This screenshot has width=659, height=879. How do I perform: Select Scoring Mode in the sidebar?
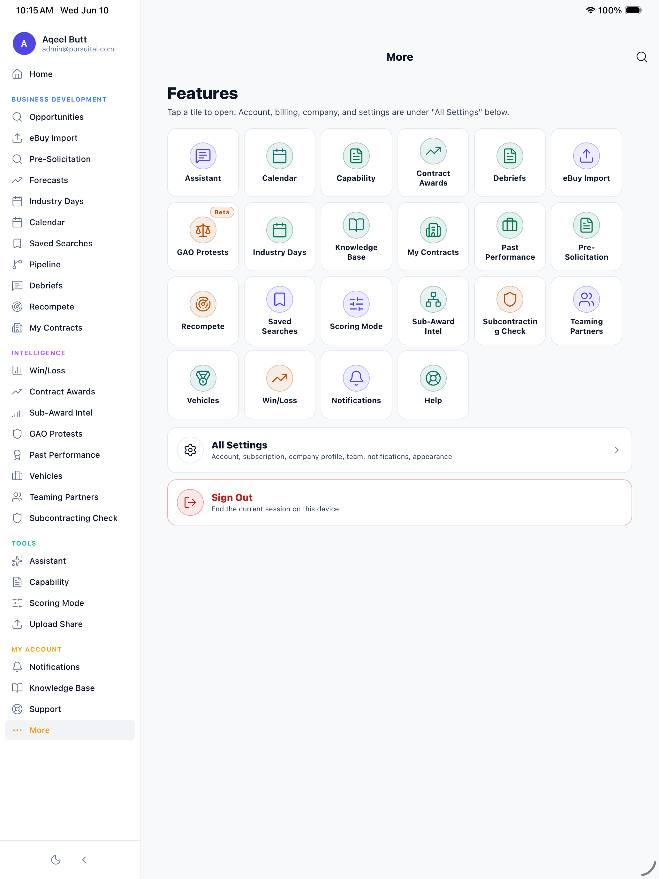(x=70, y=603)
